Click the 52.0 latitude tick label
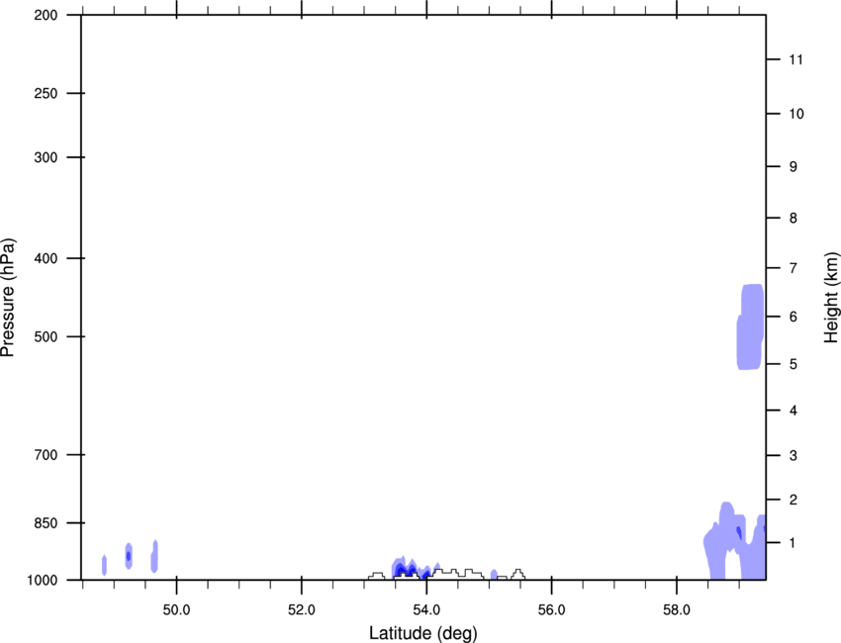The height and width of the screenshot is (643, 841). coord(302,610)
